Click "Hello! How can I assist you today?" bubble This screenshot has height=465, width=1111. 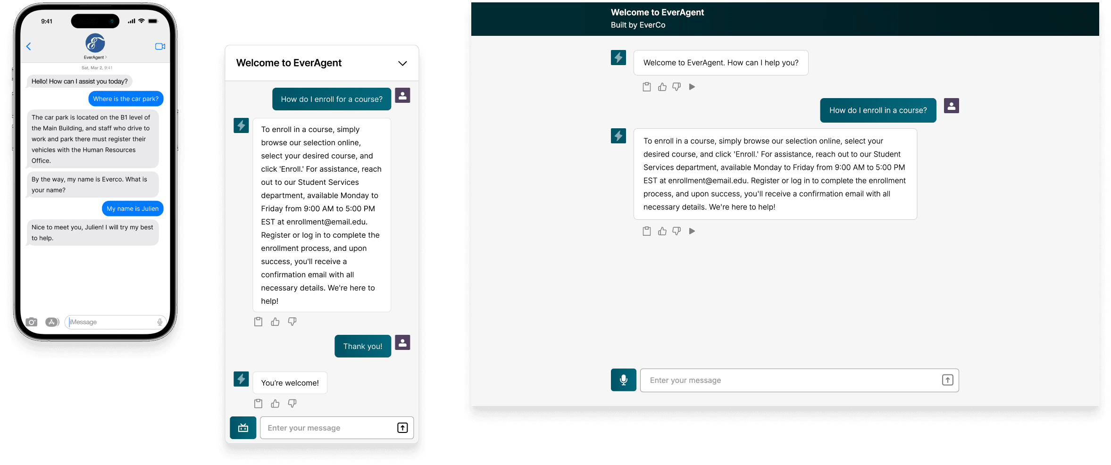[x=80, y=81]
